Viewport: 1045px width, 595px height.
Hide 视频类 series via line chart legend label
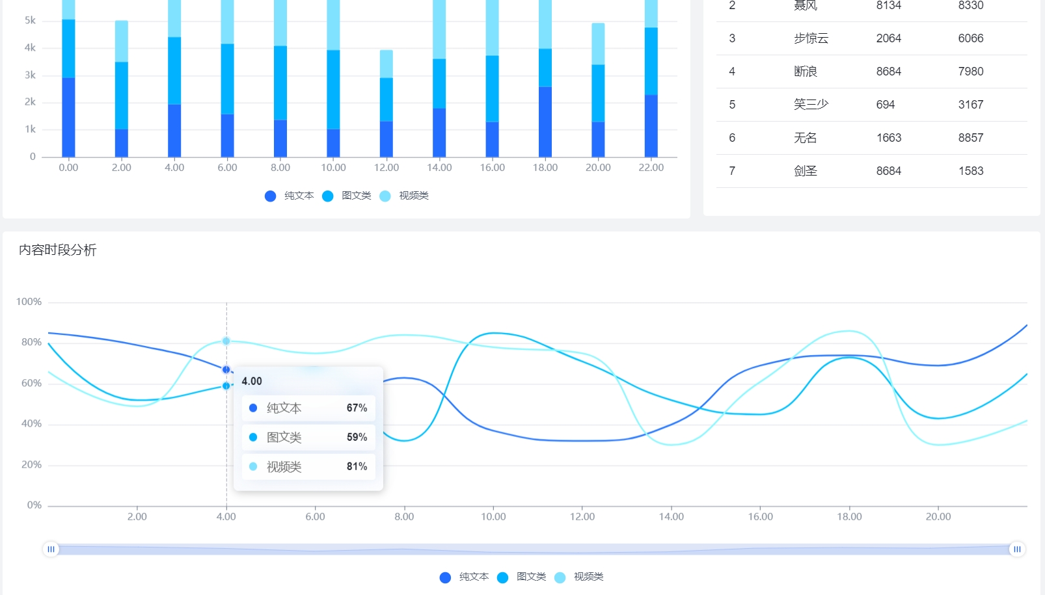click(x=588, y=577)
